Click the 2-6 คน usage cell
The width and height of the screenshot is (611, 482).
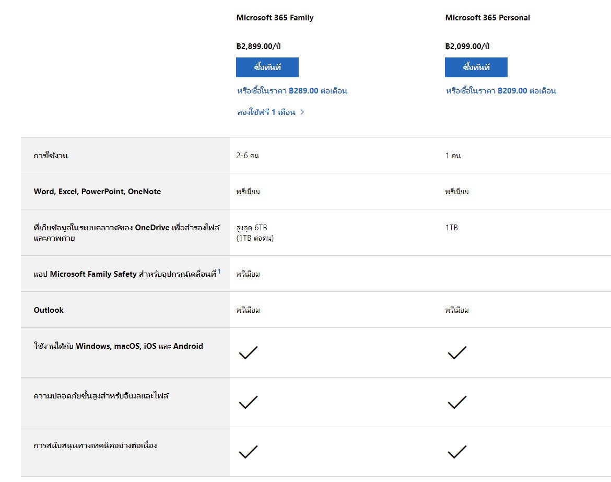248,156
